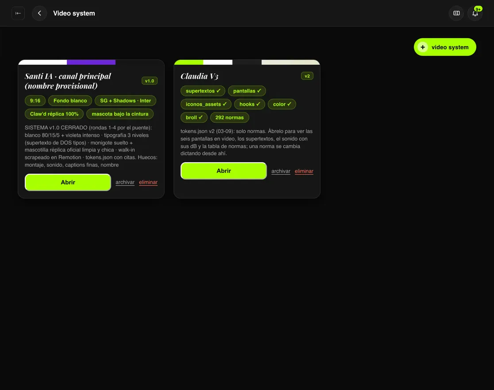
Task: Click the Santi IA canal principal title
Action: (x=68, y=81)
